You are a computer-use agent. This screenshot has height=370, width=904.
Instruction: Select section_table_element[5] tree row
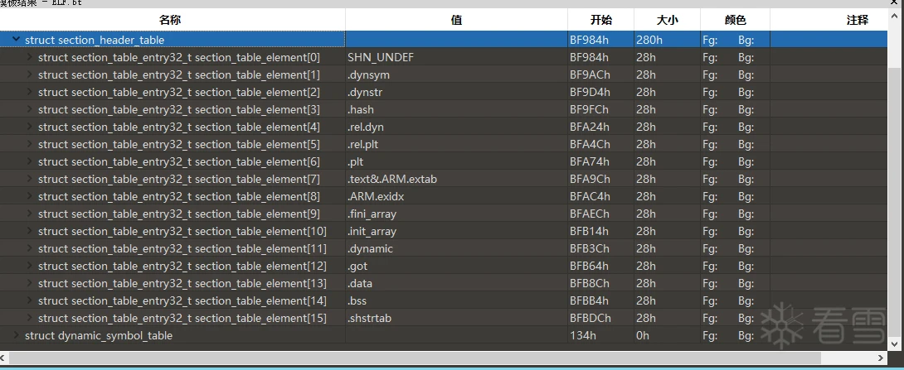coord(444,144)
